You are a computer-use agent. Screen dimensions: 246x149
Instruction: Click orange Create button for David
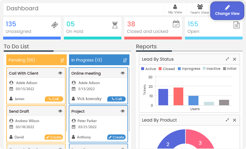54,137
